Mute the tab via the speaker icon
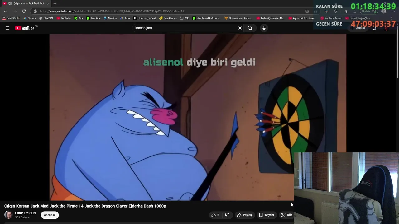This screenshot has height=224, width=399. click(10, 3)
